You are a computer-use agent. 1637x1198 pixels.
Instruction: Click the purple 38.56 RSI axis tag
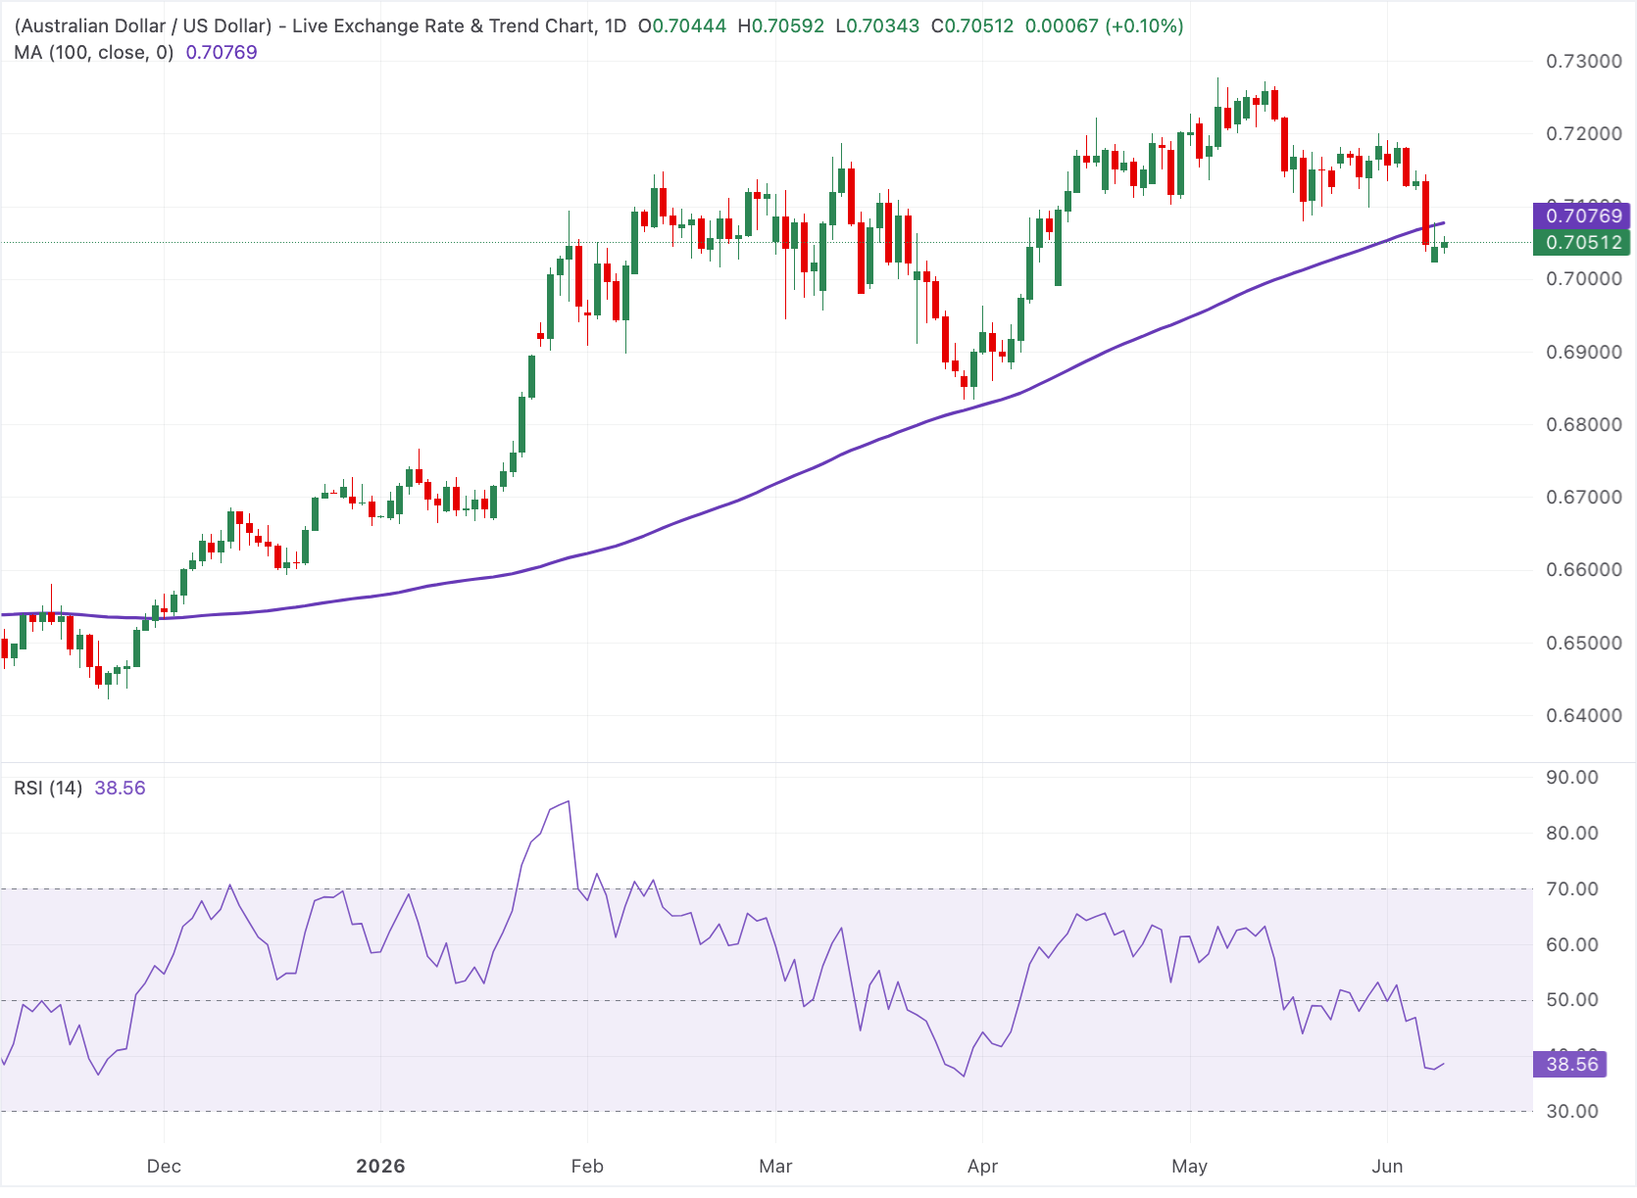(x=1568, y=1064)
